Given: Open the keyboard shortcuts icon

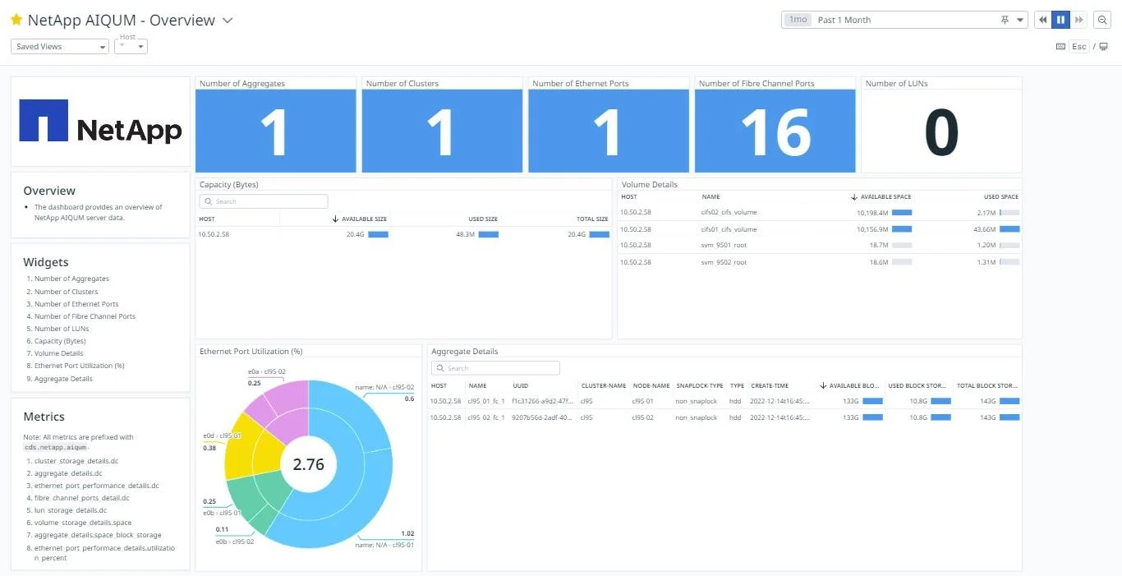Looking at the screenshot, I should (x=1061, y=47).
